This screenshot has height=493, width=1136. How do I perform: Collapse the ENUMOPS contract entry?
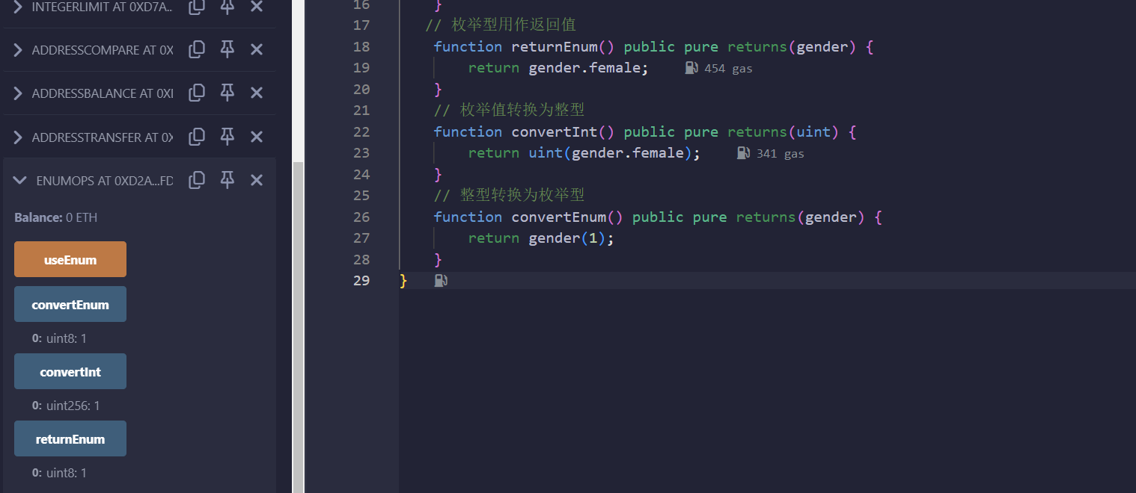click(20, 180)
